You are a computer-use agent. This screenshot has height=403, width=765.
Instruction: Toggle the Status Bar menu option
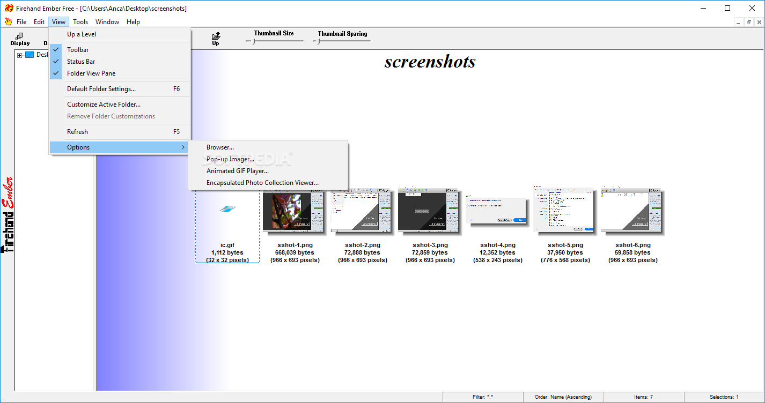(120, 62)
